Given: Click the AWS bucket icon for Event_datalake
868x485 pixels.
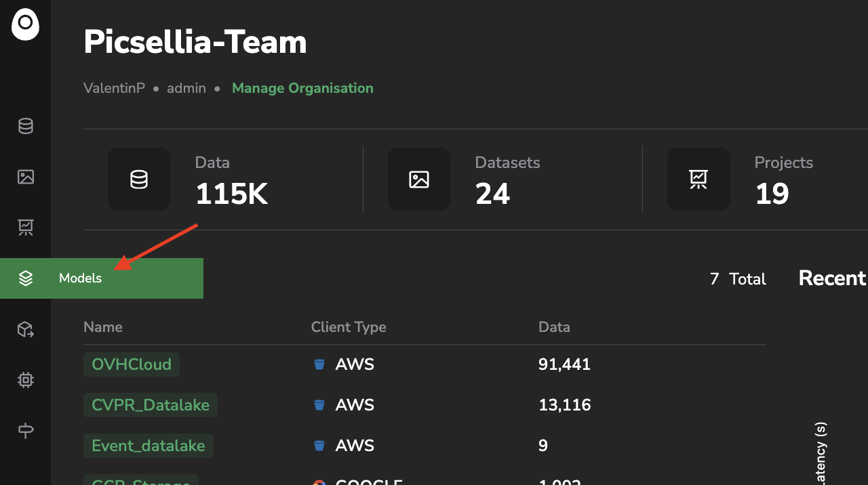Looking at the screenshot, I should 319,446.
